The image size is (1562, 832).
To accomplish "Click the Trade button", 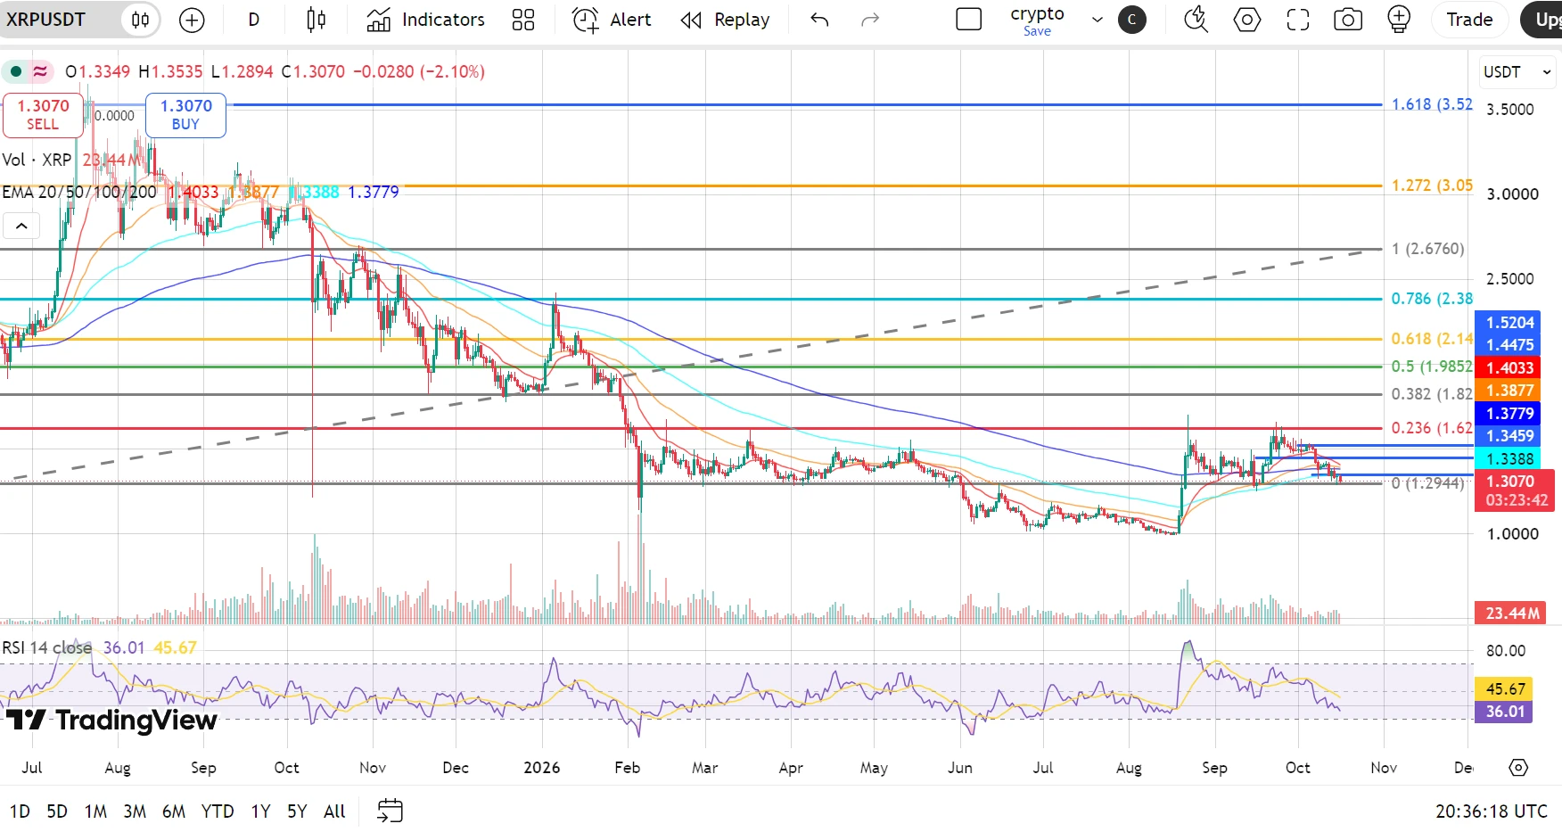I will [x=1469, y=20].
